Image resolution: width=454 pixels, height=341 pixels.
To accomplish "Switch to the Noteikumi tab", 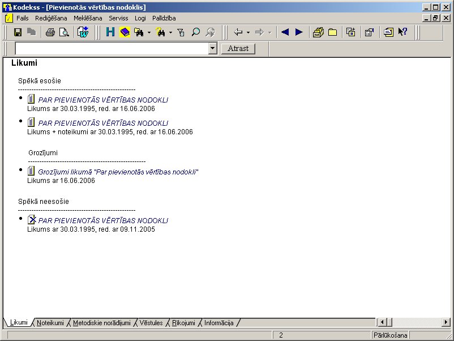I will 50,323.
